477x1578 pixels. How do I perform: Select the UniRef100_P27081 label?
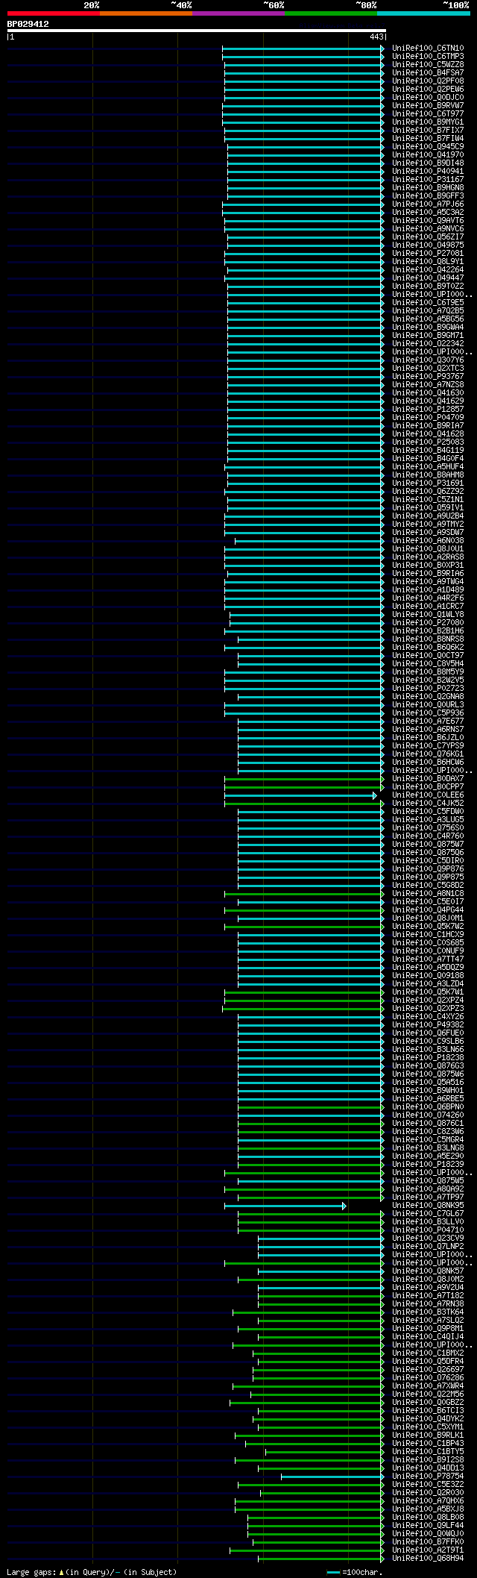[428, 254]
